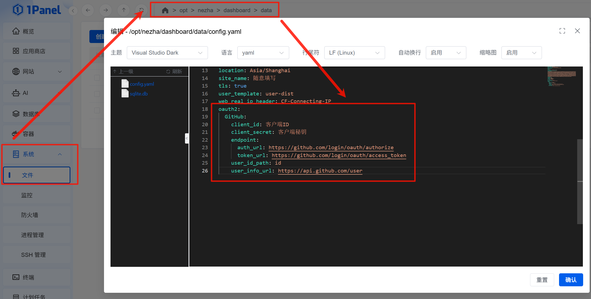This screenshot has width=591, height=299.
Task: Open the 主题 theme dropdown
Action: [x=167, y=53]
